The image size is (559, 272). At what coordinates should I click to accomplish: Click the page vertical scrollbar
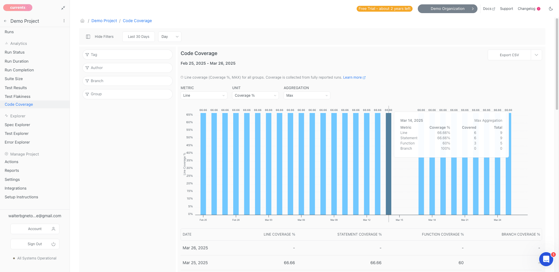[x=557, y=64]
